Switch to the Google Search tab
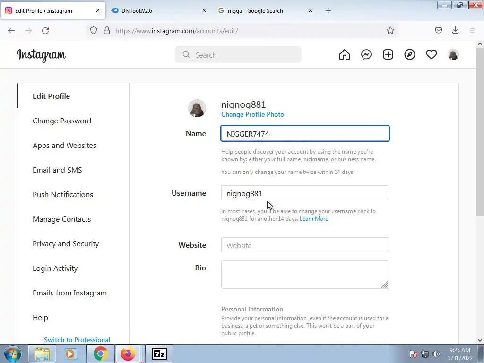 point(265,10)
